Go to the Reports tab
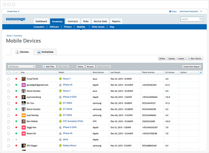This screenshot has height=153, width=209. 116,21
